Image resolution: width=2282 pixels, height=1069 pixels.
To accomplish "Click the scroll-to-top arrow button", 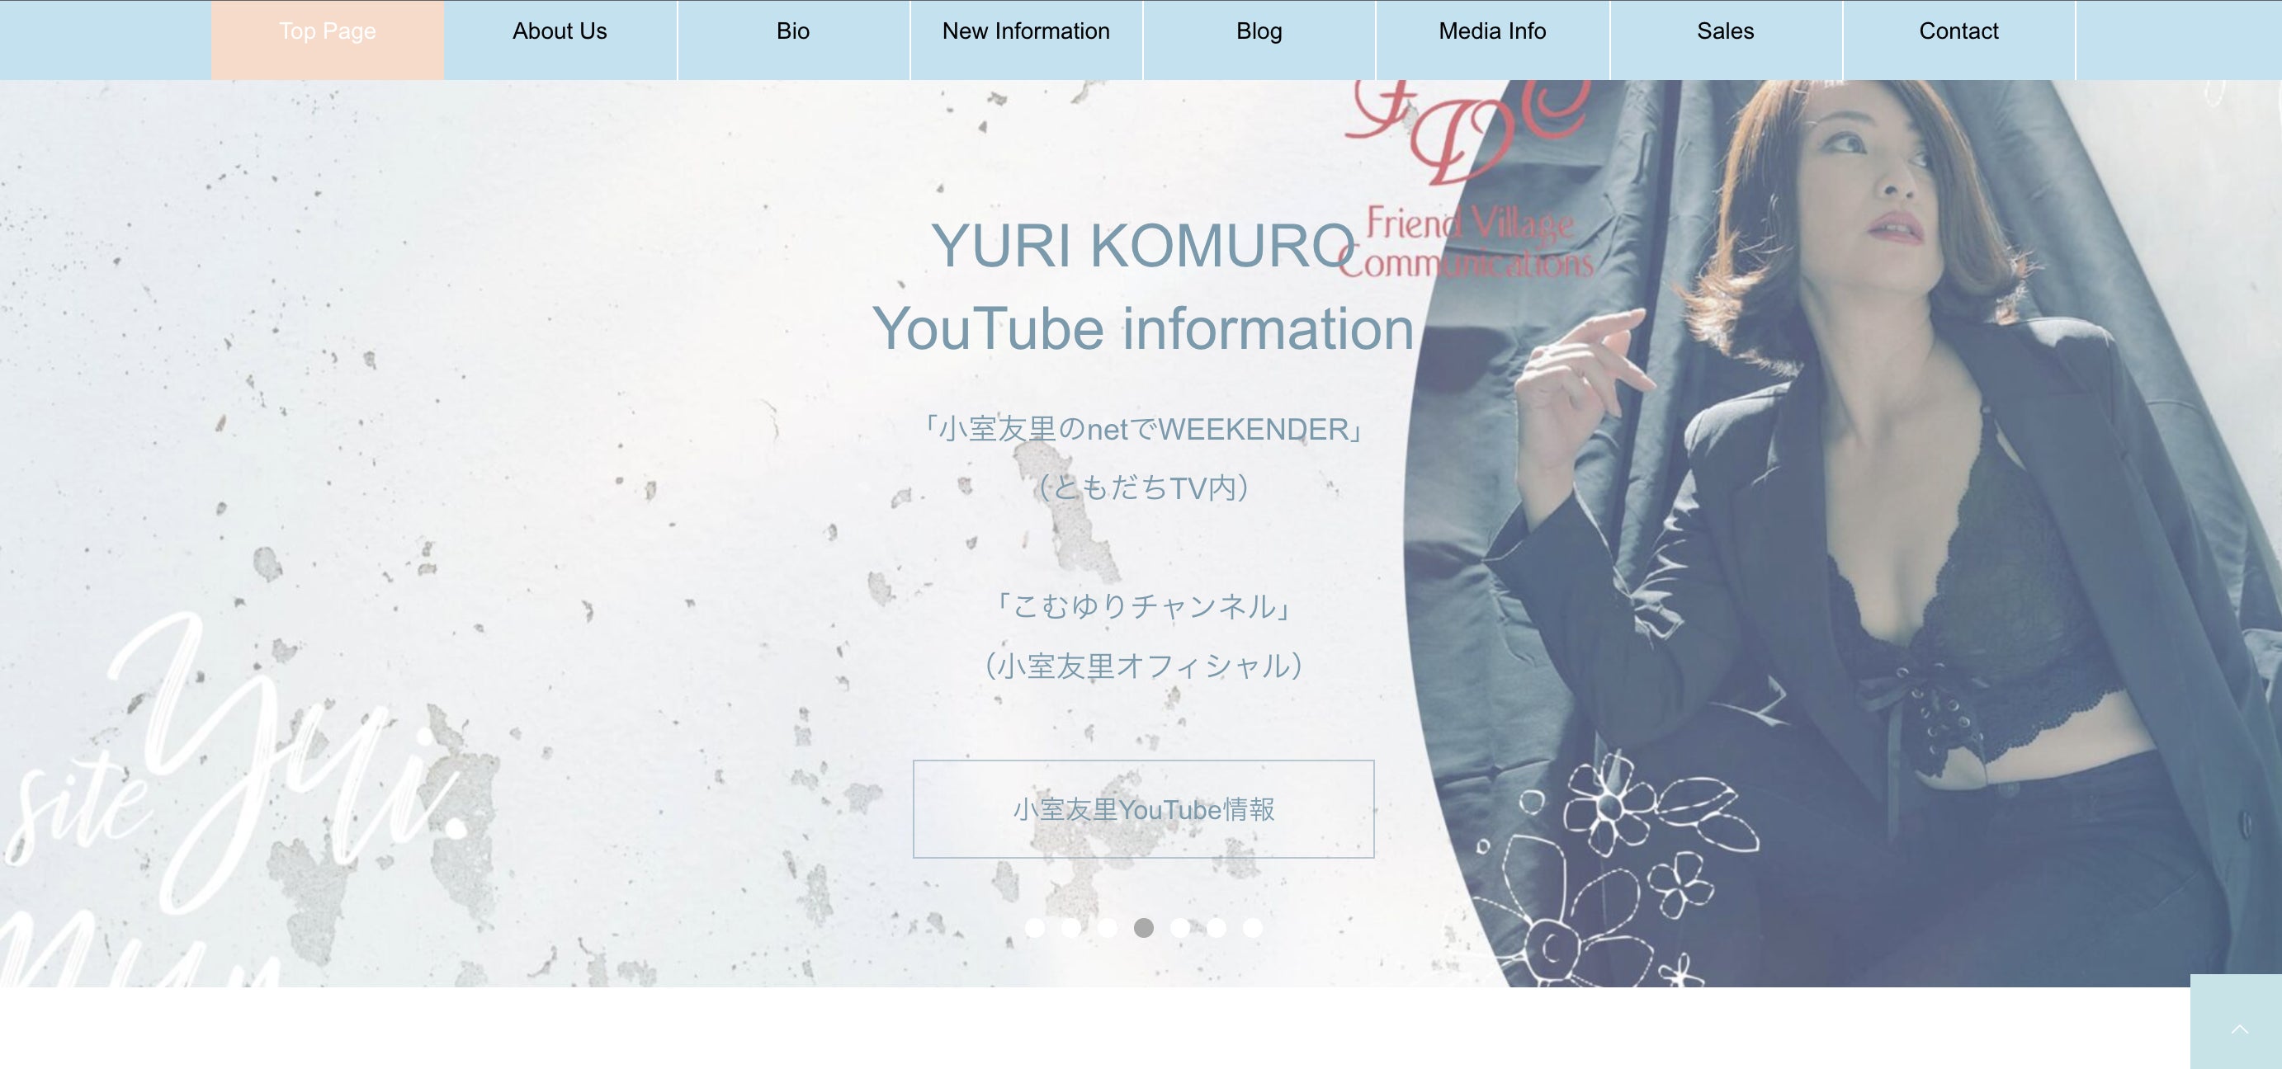I will [x=2238, y=1028].
